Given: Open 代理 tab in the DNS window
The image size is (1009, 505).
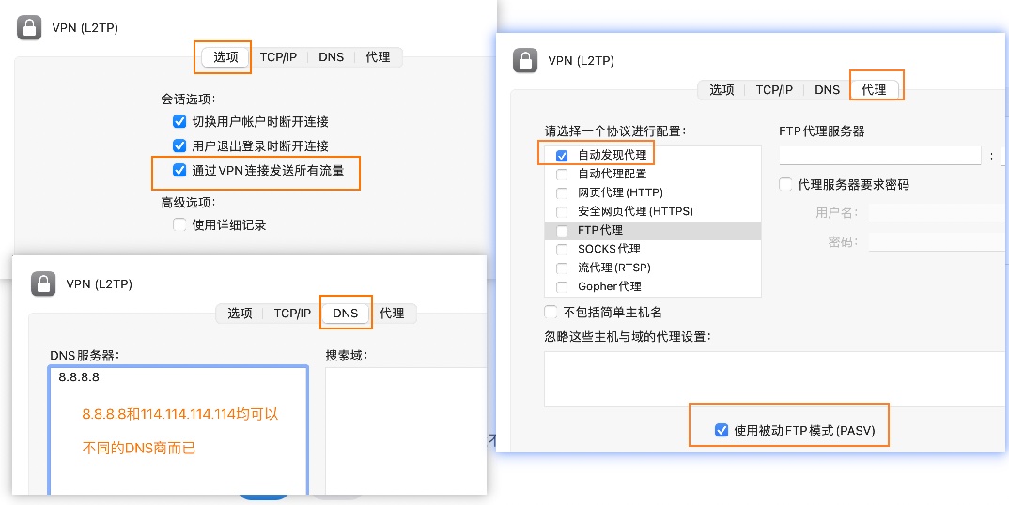Looking at the screenshot, I should click(x=392, y=314).
